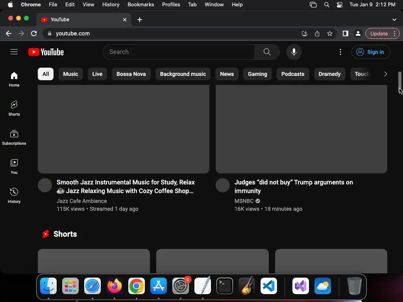Open Chrome's three-dot menu beside Update
Screen dimensions: 403x302
click(x=394, y=33)
